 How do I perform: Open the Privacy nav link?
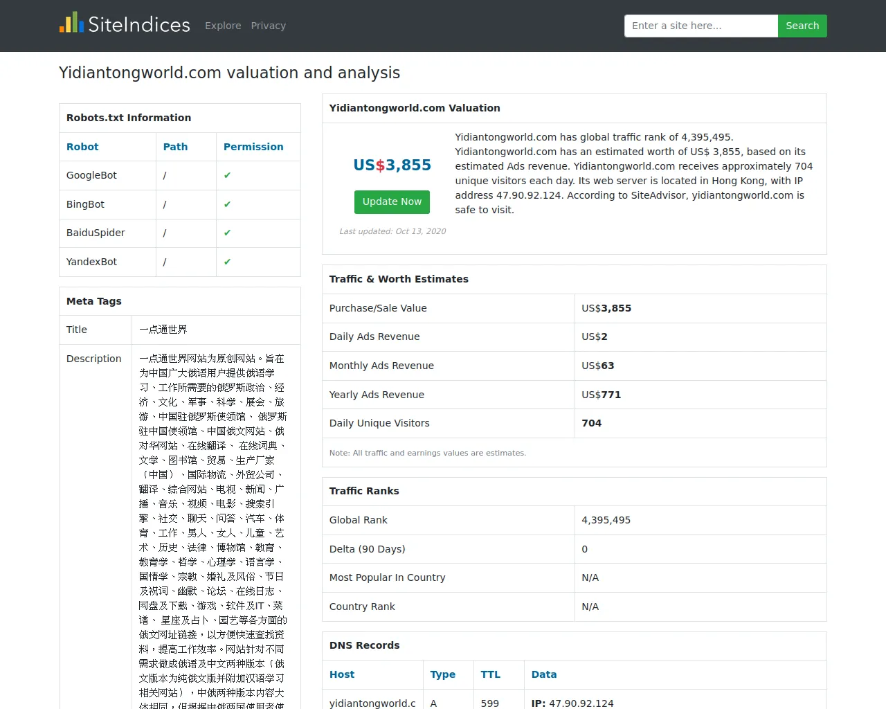268,26
